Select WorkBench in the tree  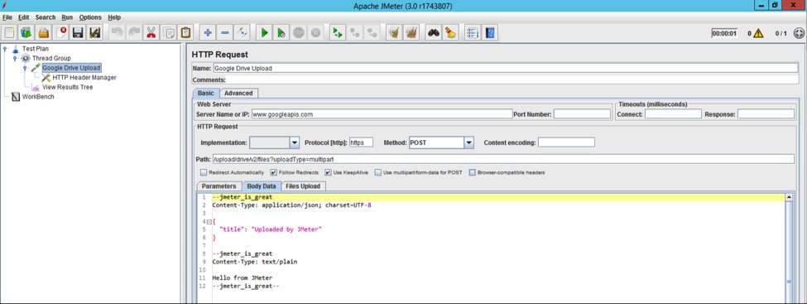point(37,97)
